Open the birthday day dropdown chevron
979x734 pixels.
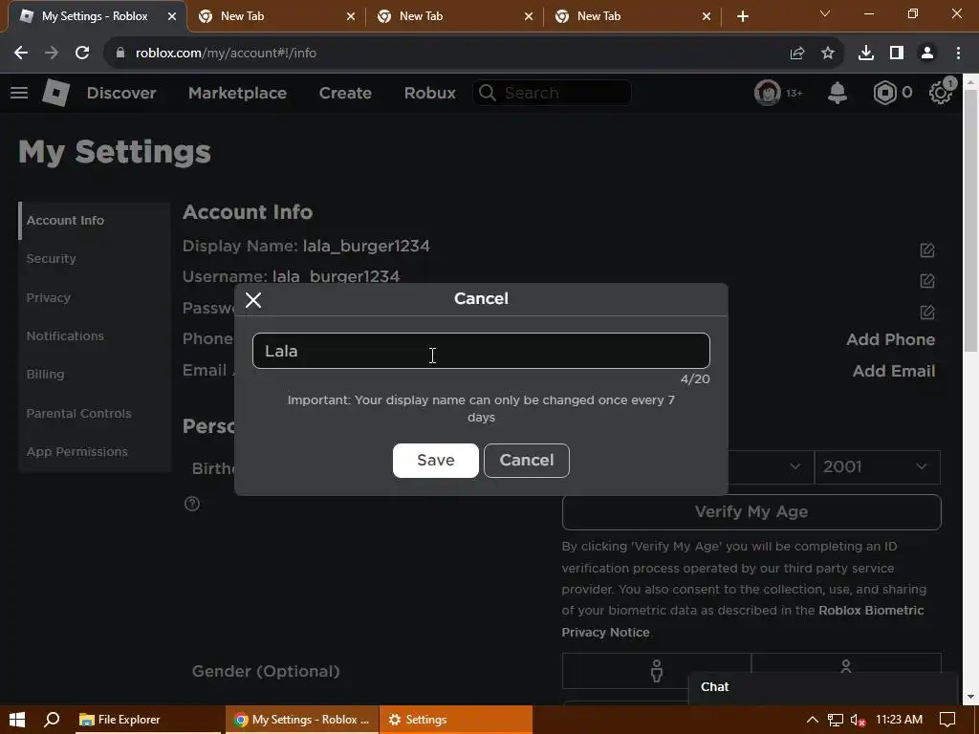794,466
